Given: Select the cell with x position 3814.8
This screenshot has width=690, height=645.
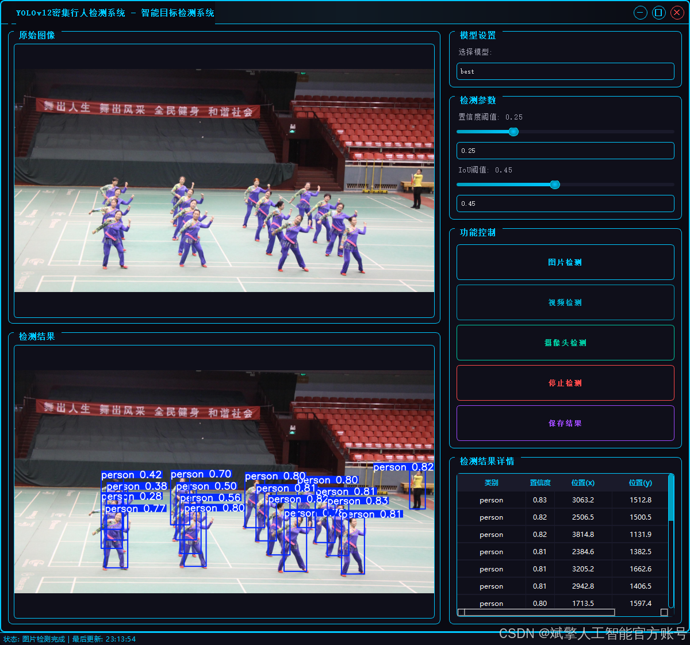Looking at the screenshot, I should (x=583, y=535).
